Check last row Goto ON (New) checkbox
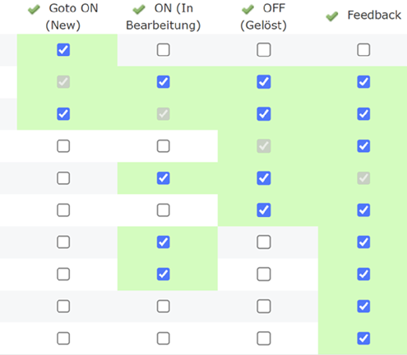This screenshot has width=407, height=355. tap(63, 339)
